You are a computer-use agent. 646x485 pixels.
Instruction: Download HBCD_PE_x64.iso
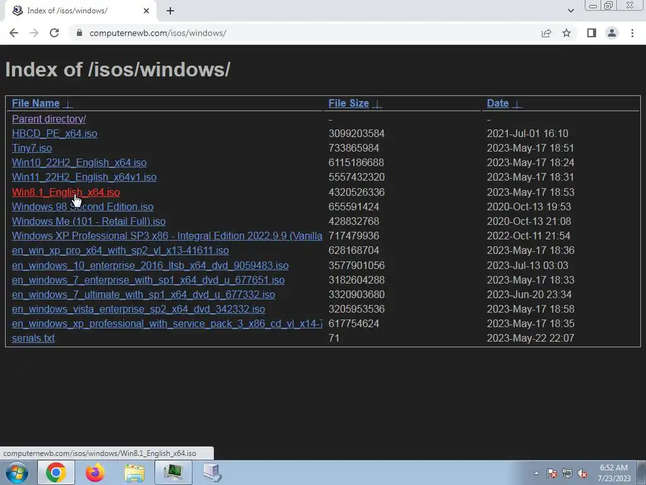point(54,134)
